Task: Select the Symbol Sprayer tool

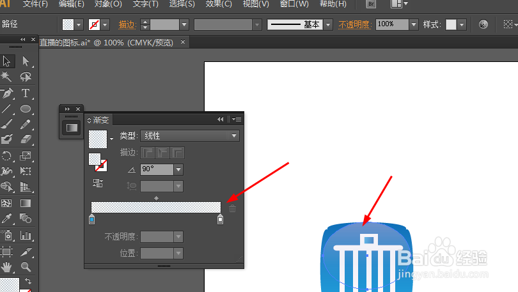Action: tap(6, 235)
